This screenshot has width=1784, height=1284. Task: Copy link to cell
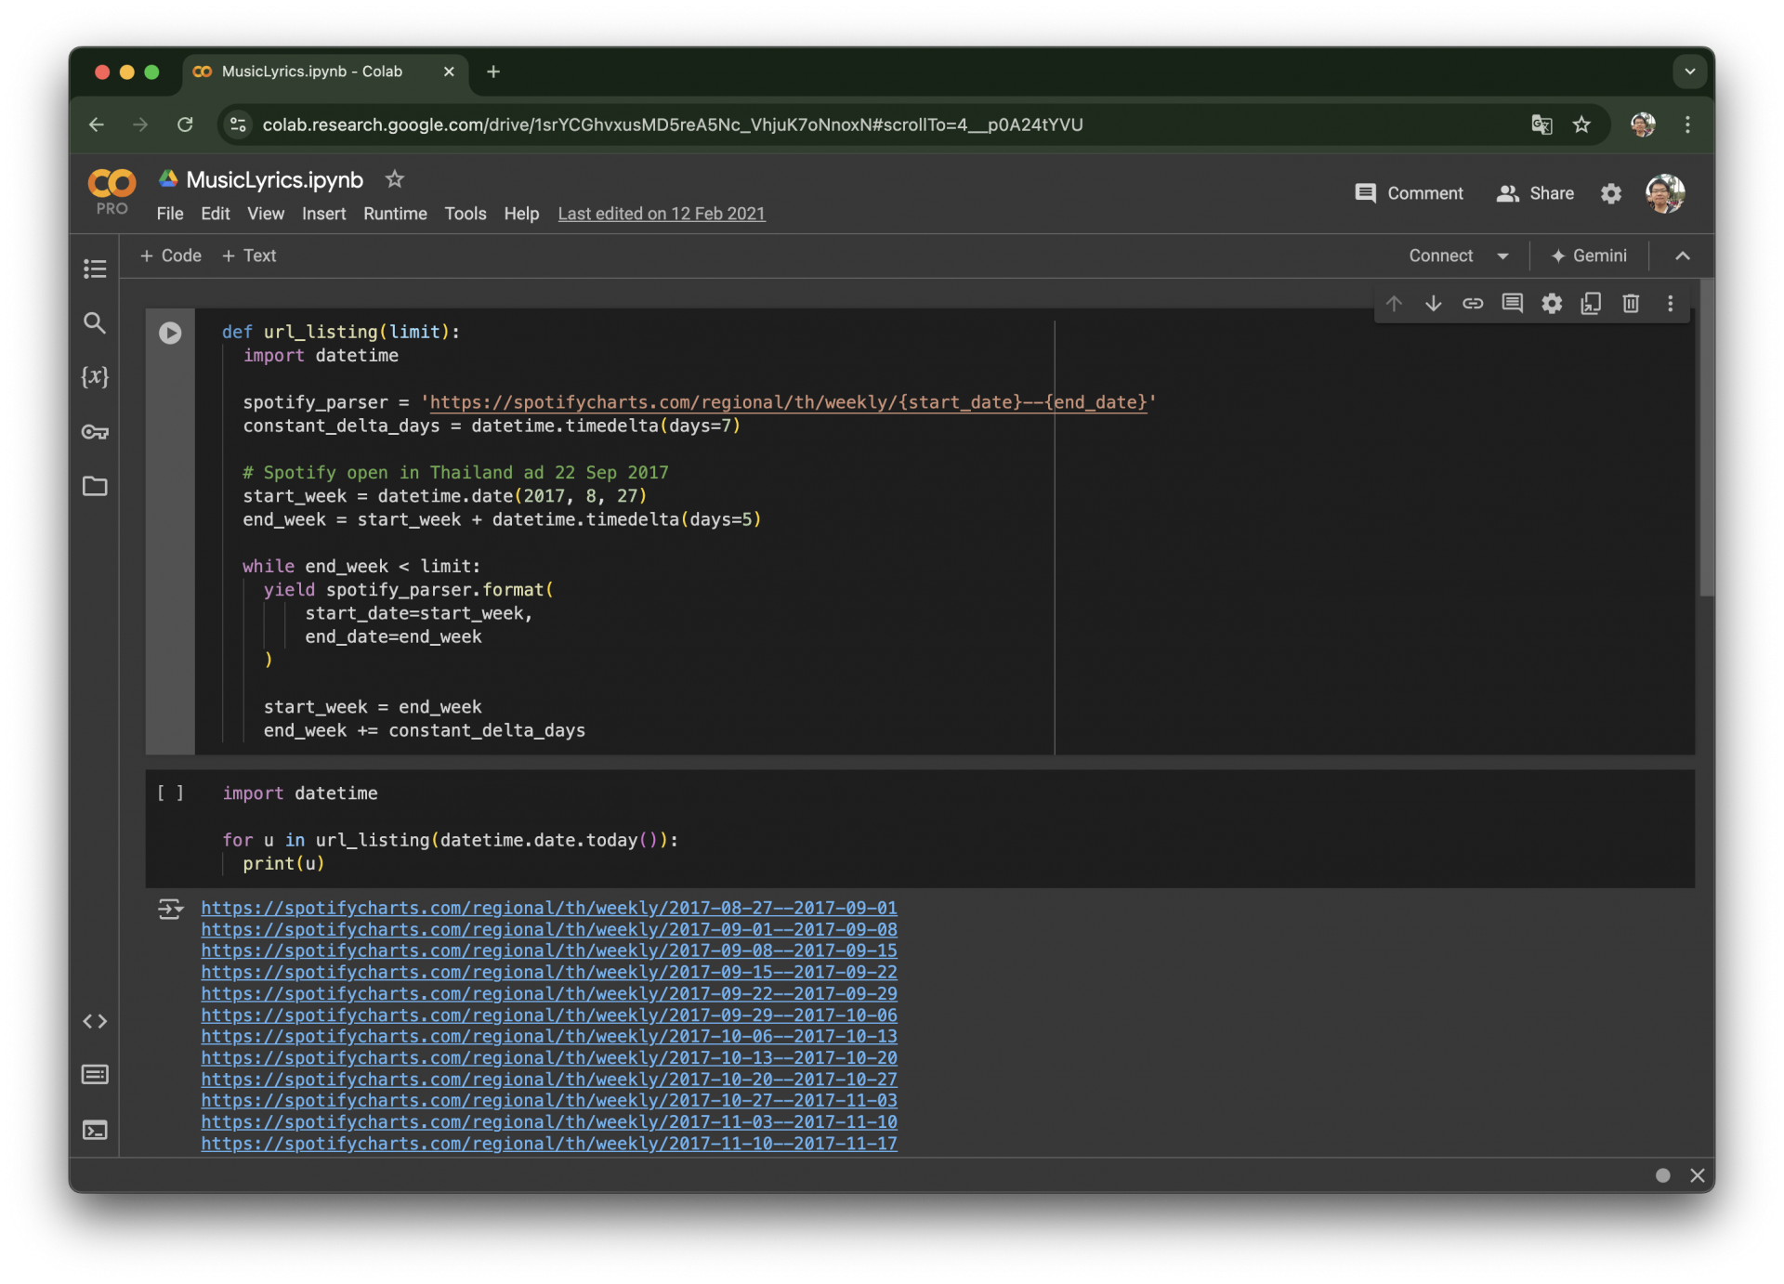pos(1473,304)
